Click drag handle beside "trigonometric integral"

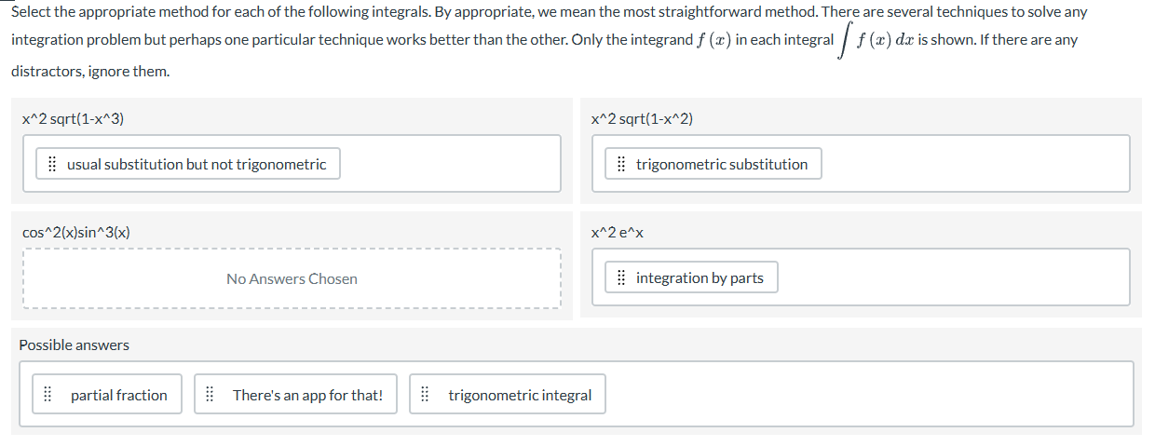[425, 395]
